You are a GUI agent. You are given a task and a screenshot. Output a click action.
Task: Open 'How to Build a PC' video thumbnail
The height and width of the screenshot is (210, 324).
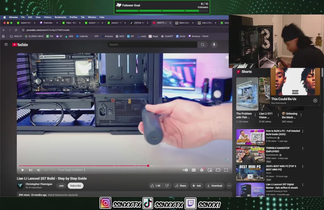(x=250, y=137)
